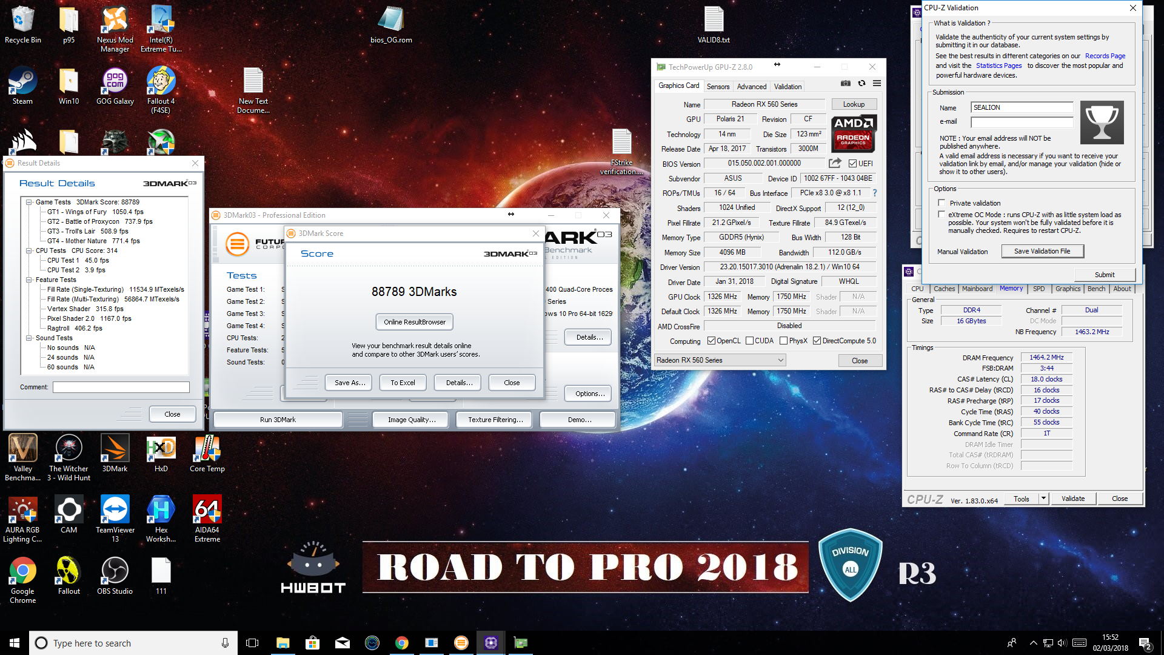
Task: Open GPU-Z hamburger menu icon
Action: (877, 84)
